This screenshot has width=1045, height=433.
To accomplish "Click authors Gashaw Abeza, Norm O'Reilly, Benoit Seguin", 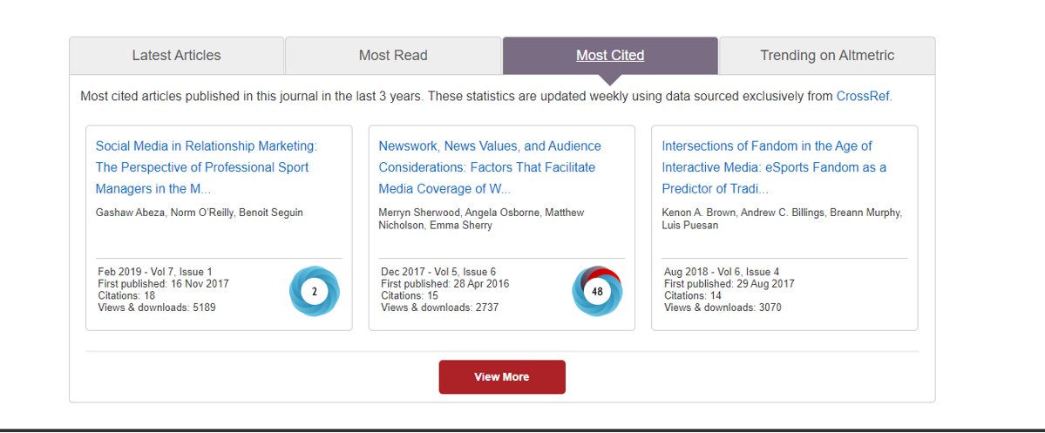I will [x=200, y=213].
